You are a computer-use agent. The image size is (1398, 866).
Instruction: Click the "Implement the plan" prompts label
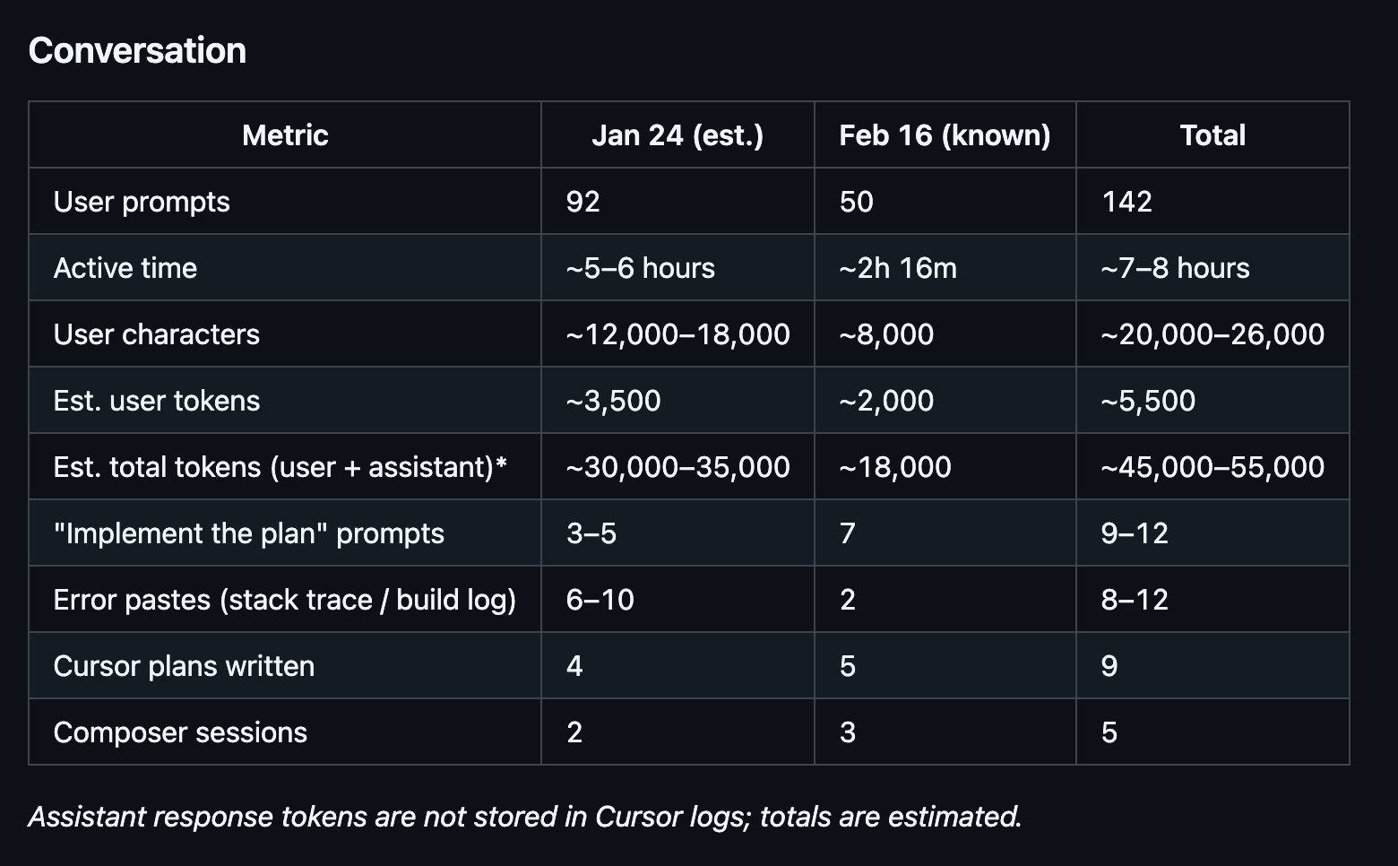tap(249, 533)
